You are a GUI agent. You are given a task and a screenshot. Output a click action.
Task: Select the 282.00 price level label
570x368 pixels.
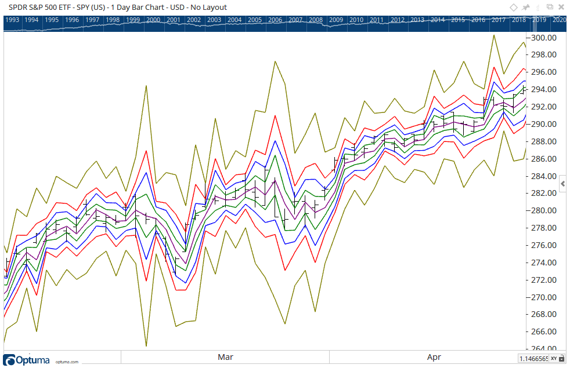tap(544, 193)
